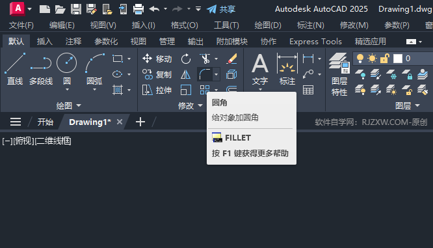
Task: Open the Fillet tool dropdown arrow
Action: point(216,74)
